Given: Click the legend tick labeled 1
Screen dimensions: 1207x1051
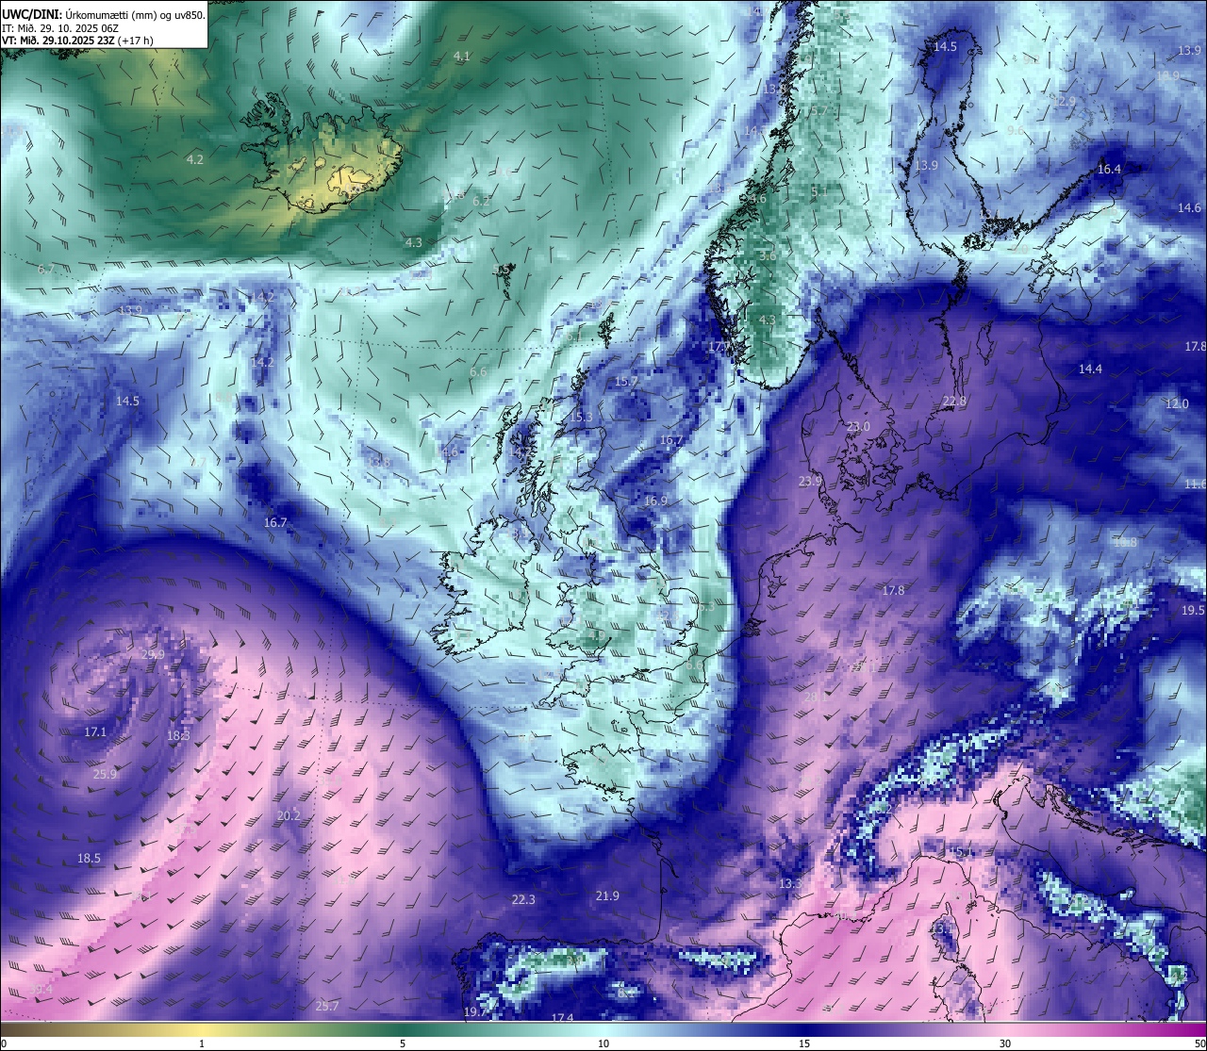Looking at the screenshot, I should (x=202, y=1043).
